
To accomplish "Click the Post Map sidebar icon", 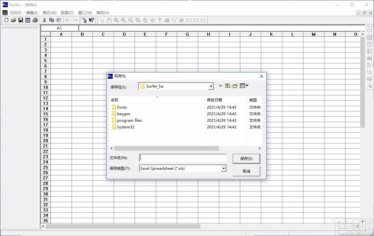I will [x=370, y=44].
